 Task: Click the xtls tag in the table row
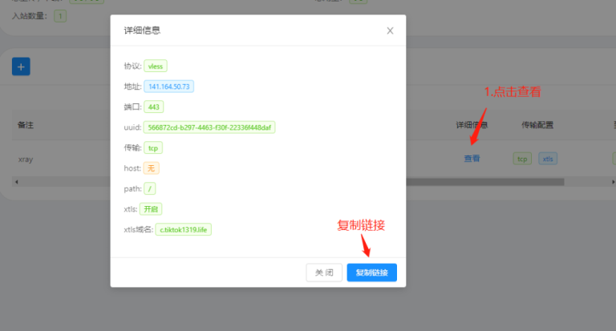point(548,159)
